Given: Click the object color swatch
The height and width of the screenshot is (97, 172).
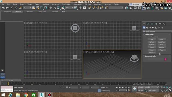Looking at the screenshot, I should tap(166, 59).
